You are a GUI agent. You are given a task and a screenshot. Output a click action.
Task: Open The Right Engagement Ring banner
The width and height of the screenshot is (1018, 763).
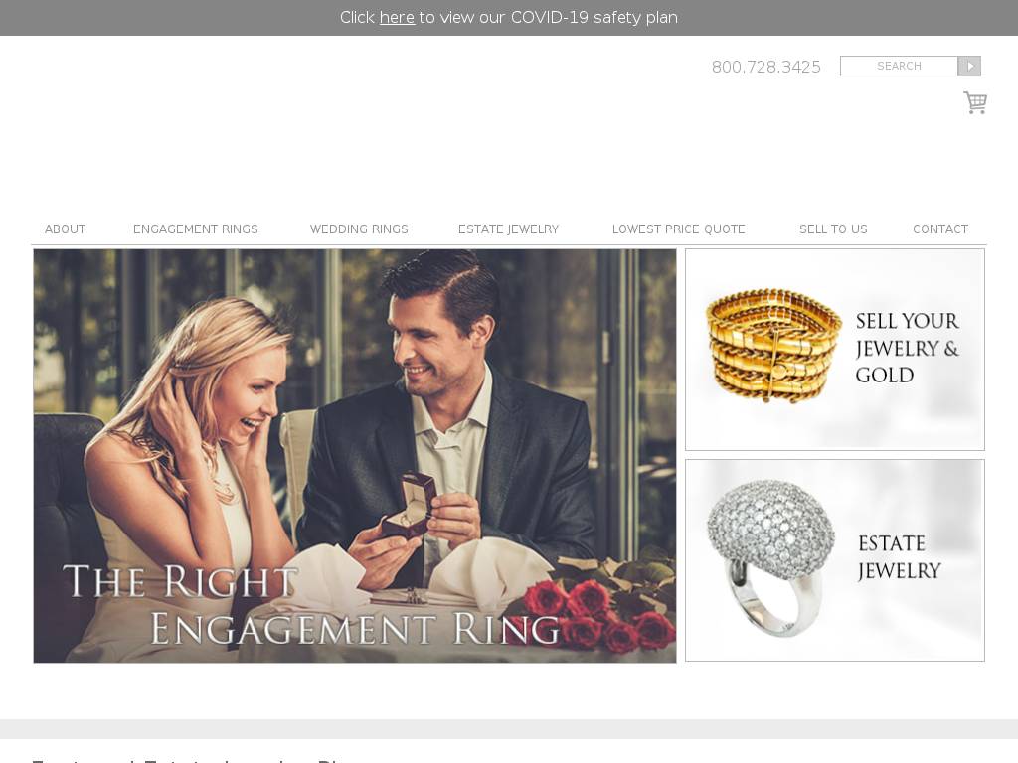click(355, 456)
